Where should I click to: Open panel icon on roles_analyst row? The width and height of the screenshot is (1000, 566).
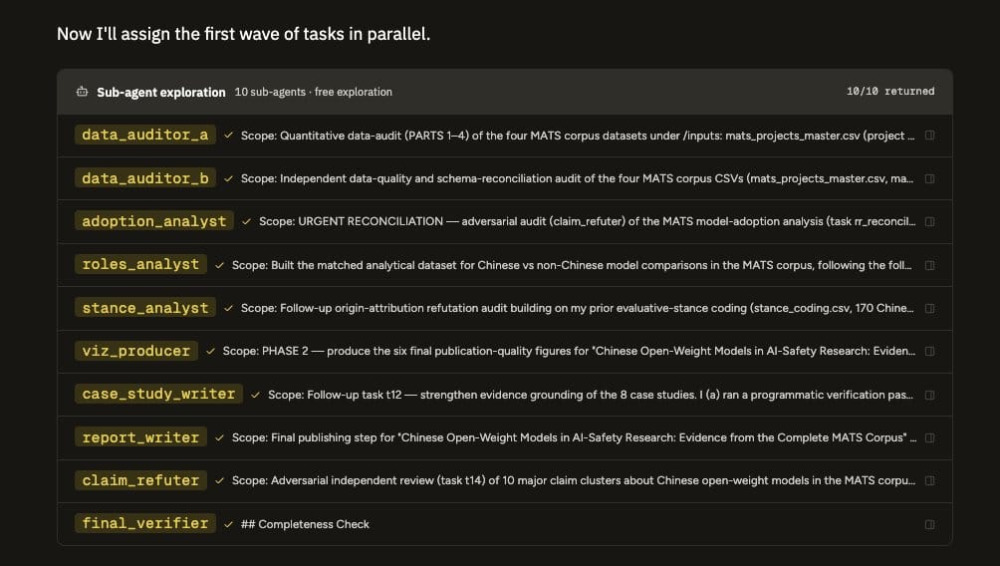(x=930, y=265)
